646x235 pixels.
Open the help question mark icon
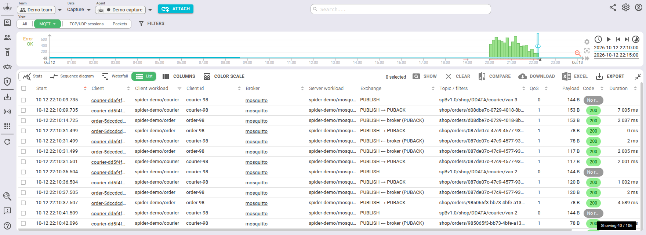coord(7,226)
